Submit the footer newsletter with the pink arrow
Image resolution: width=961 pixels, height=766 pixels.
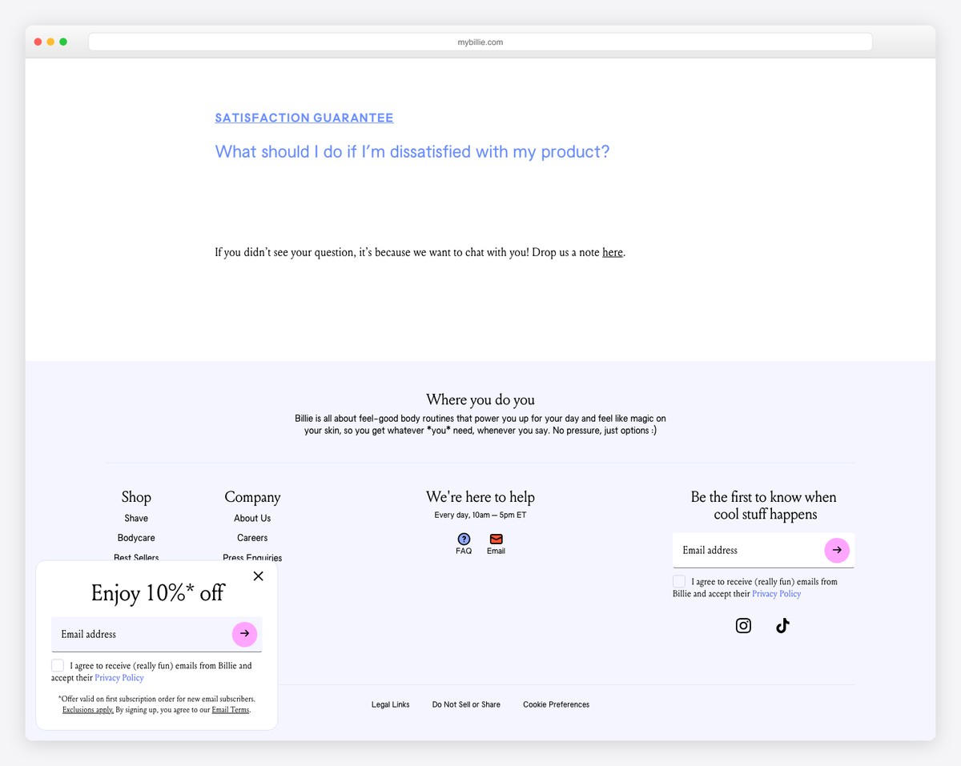tap(837, 550)
